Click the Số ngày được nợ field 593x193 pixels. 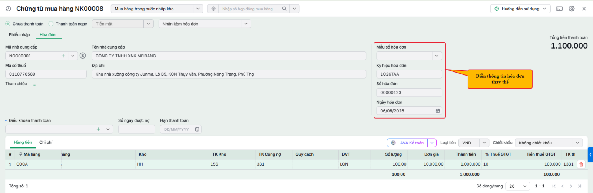(137, 129)
